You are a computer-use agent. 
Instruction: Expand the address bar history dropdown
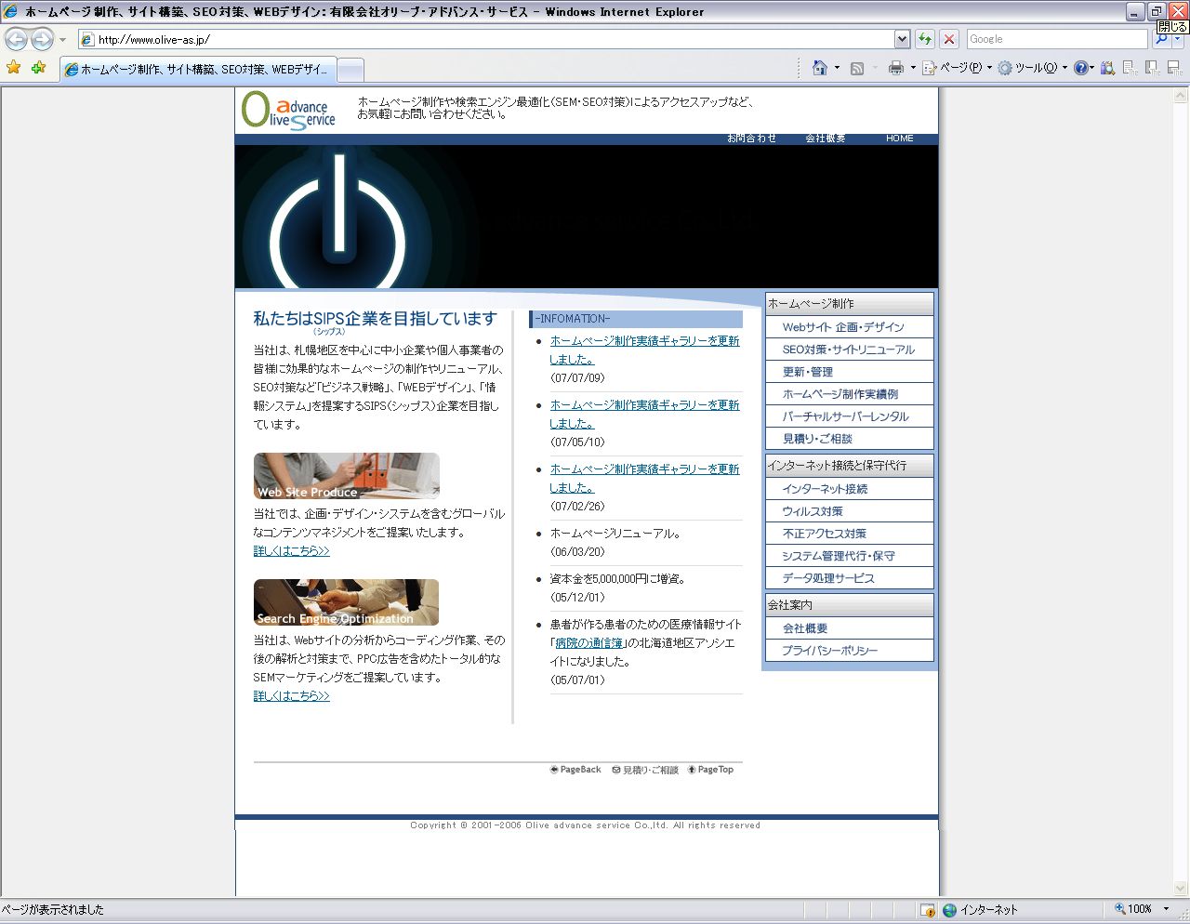(x=902, y=39)
